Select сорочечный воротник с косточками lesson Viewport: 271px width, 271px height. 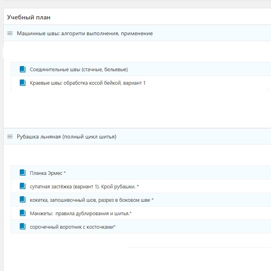coord(72,227)
